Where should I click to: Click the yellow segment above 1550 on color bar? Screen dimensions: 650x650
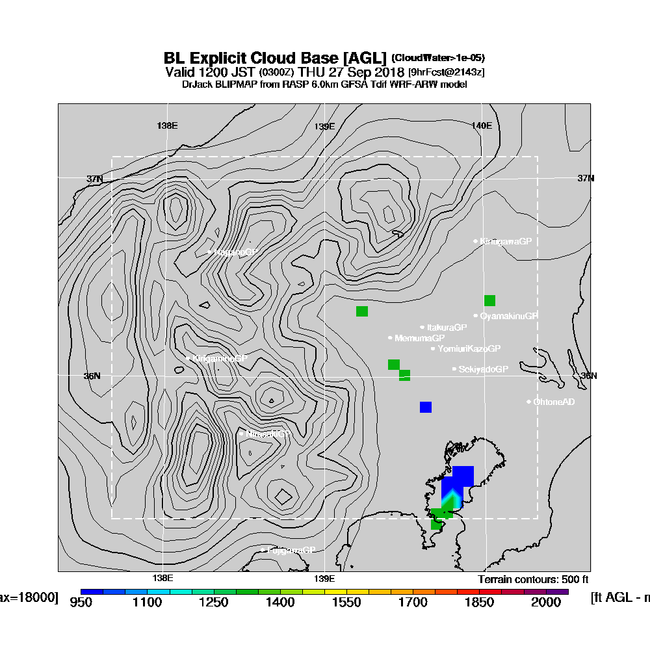click(336, 592)
